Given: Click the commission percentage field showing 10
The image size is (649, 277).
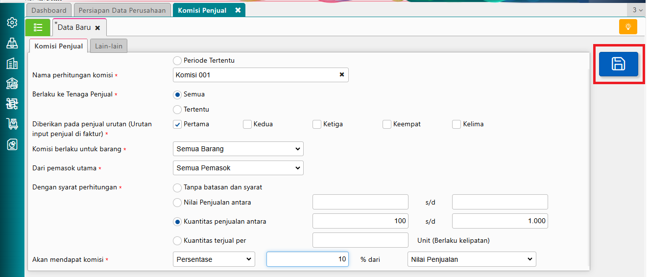Looking at the screenshot, I should point(308,259).
